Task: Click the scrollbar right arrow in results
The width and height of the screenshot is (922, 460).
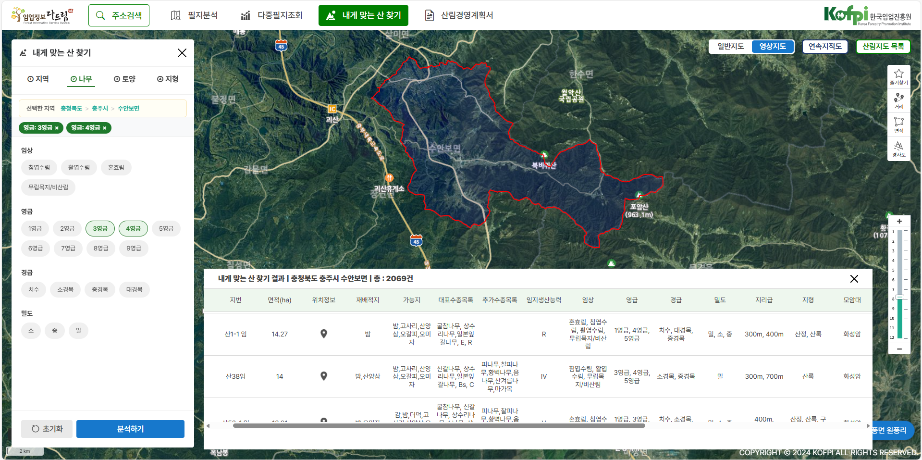Action: [868, 426]
